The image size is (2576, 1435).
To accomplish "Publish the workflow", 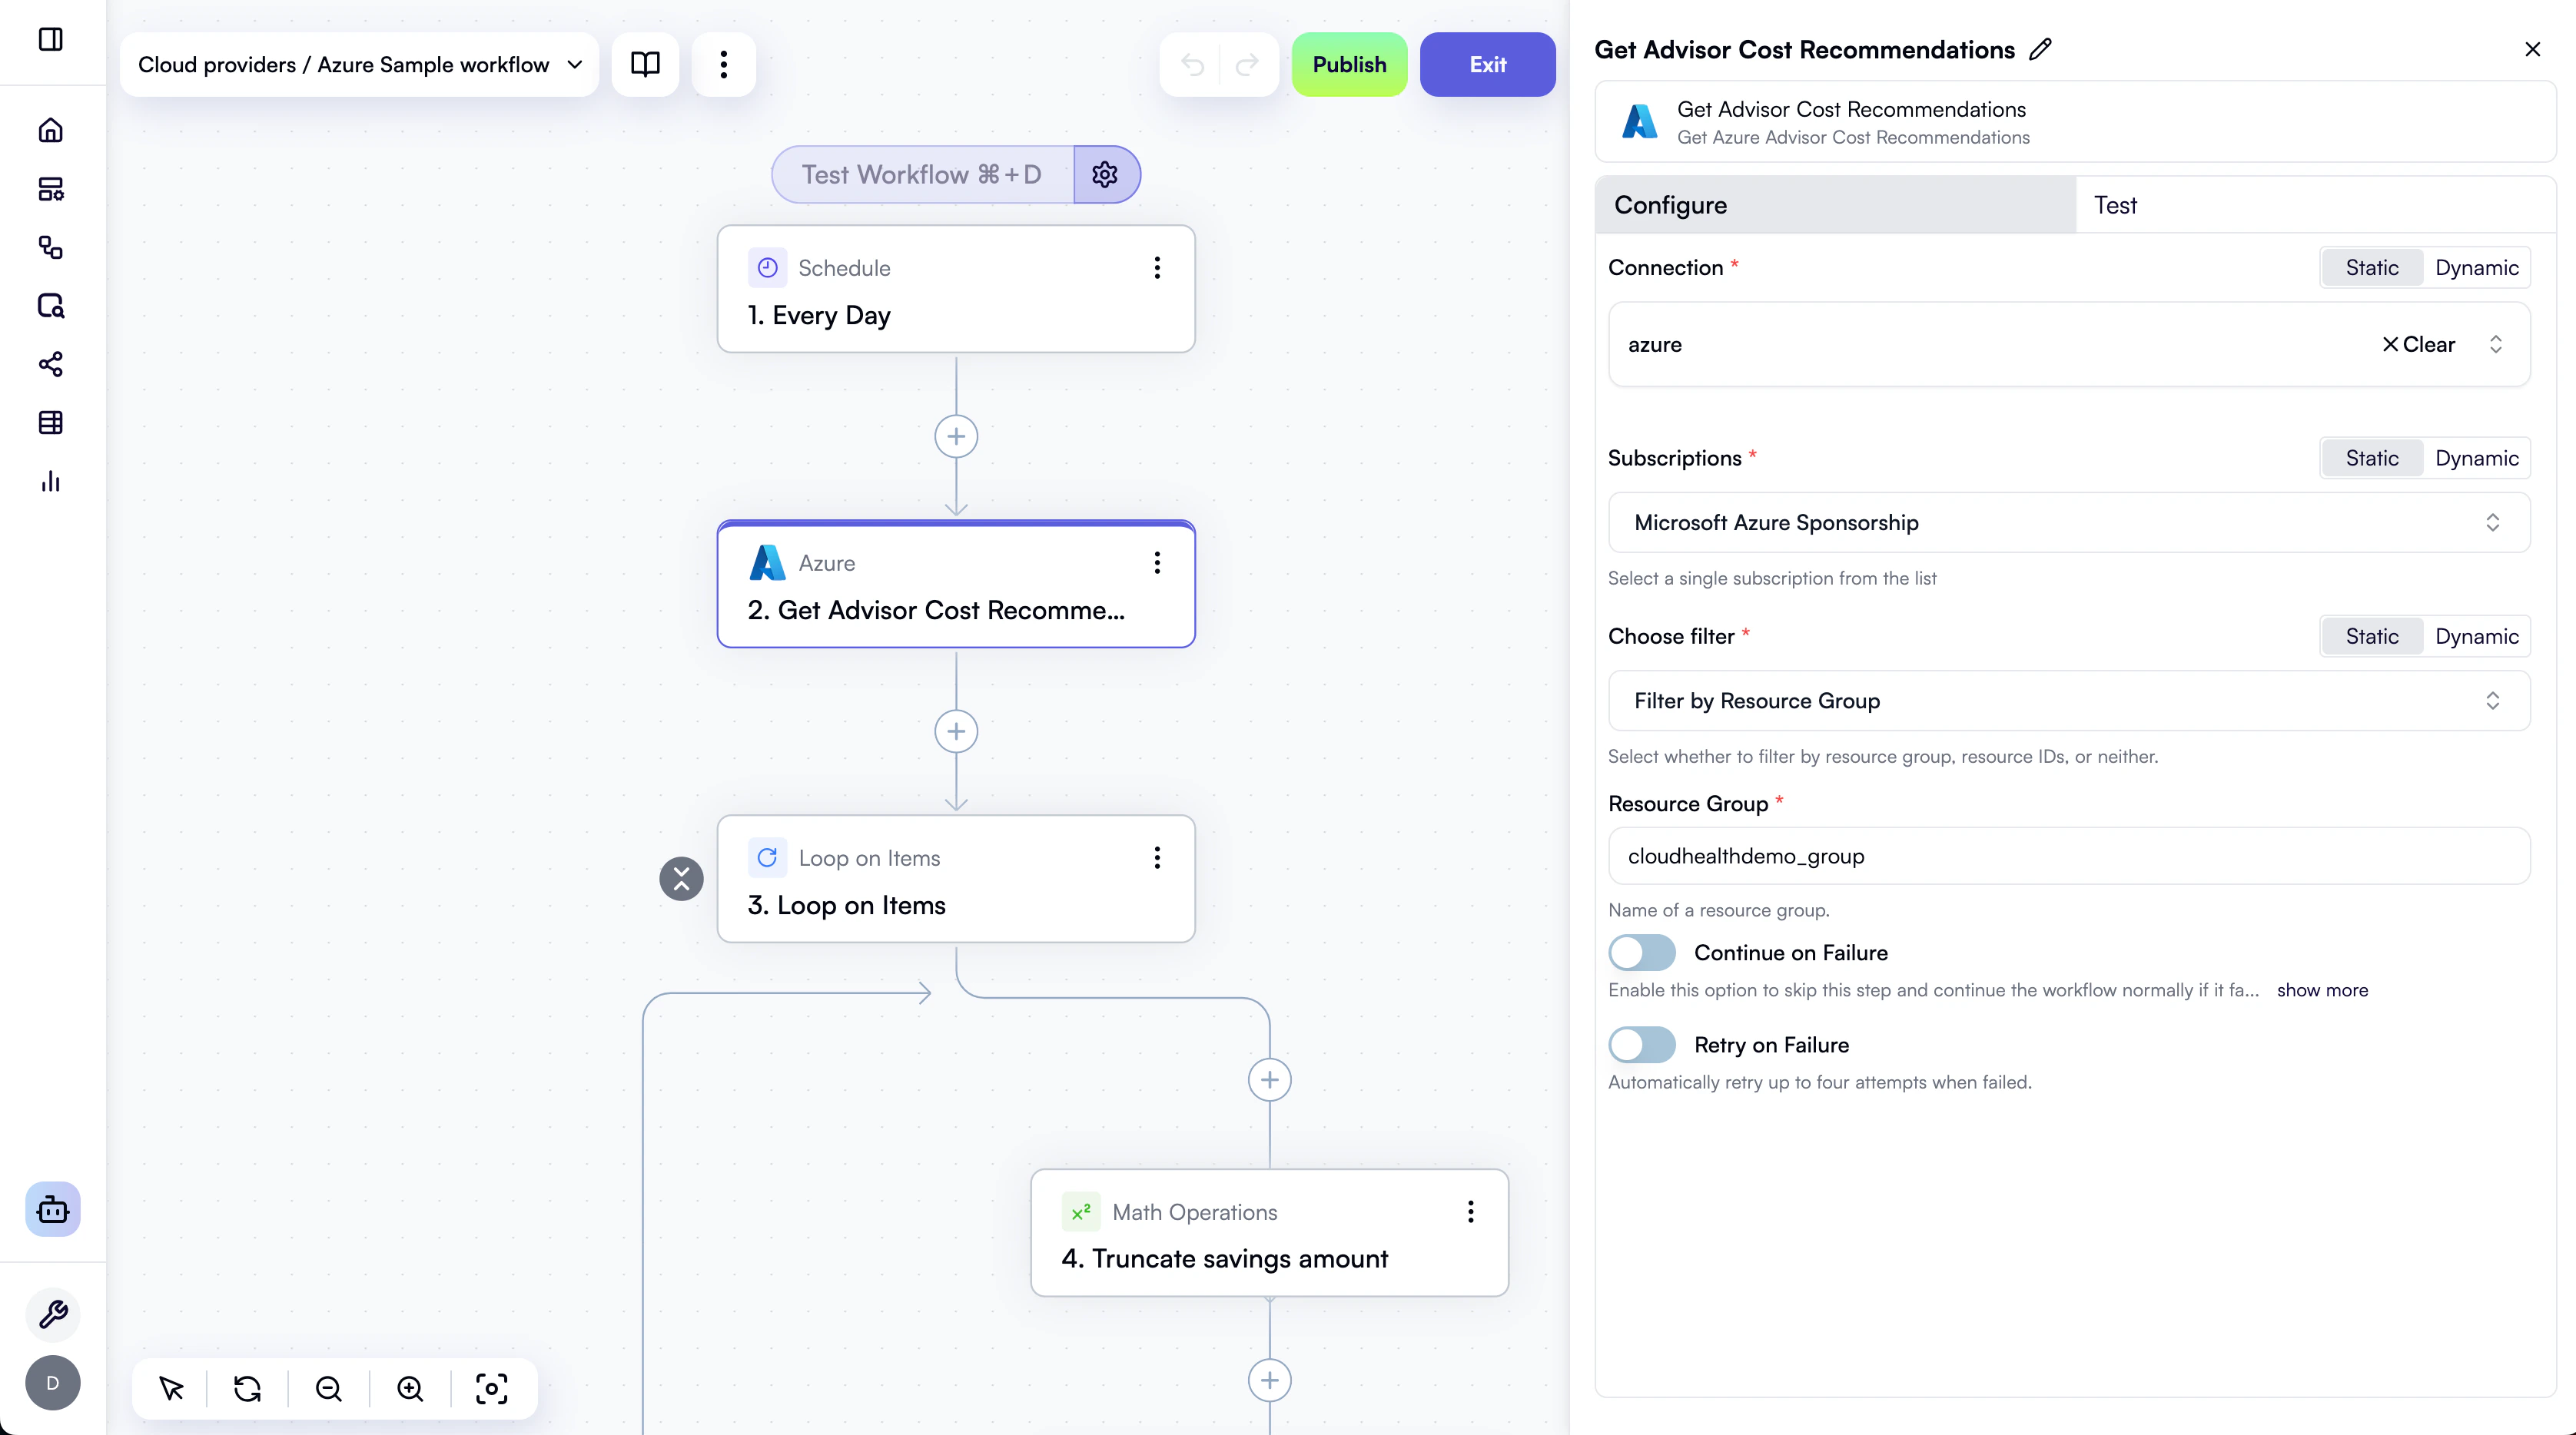I will [1349, 64].
